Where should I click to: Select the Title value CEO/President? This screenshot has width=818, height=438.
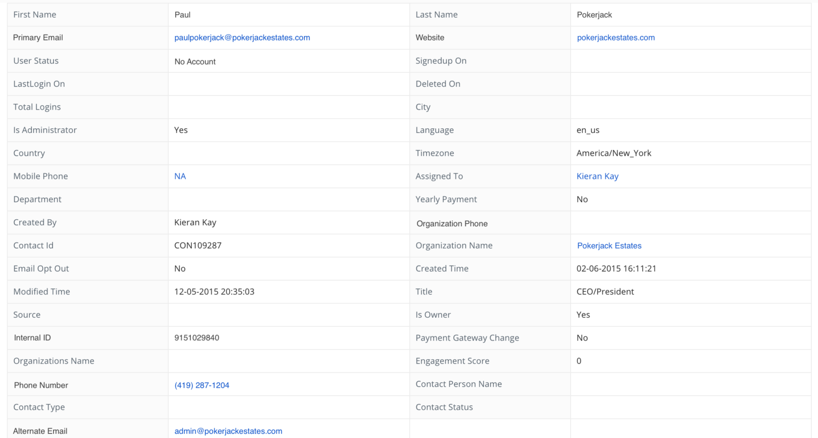[606, 291]
